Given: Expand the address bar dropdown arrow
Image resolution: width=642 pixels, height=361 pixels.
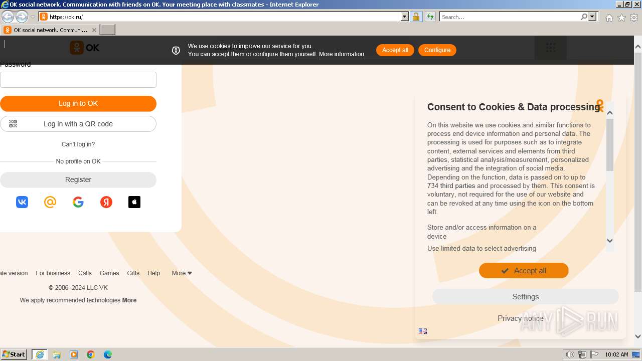Looking at the screenshot, I should [405, 17].
